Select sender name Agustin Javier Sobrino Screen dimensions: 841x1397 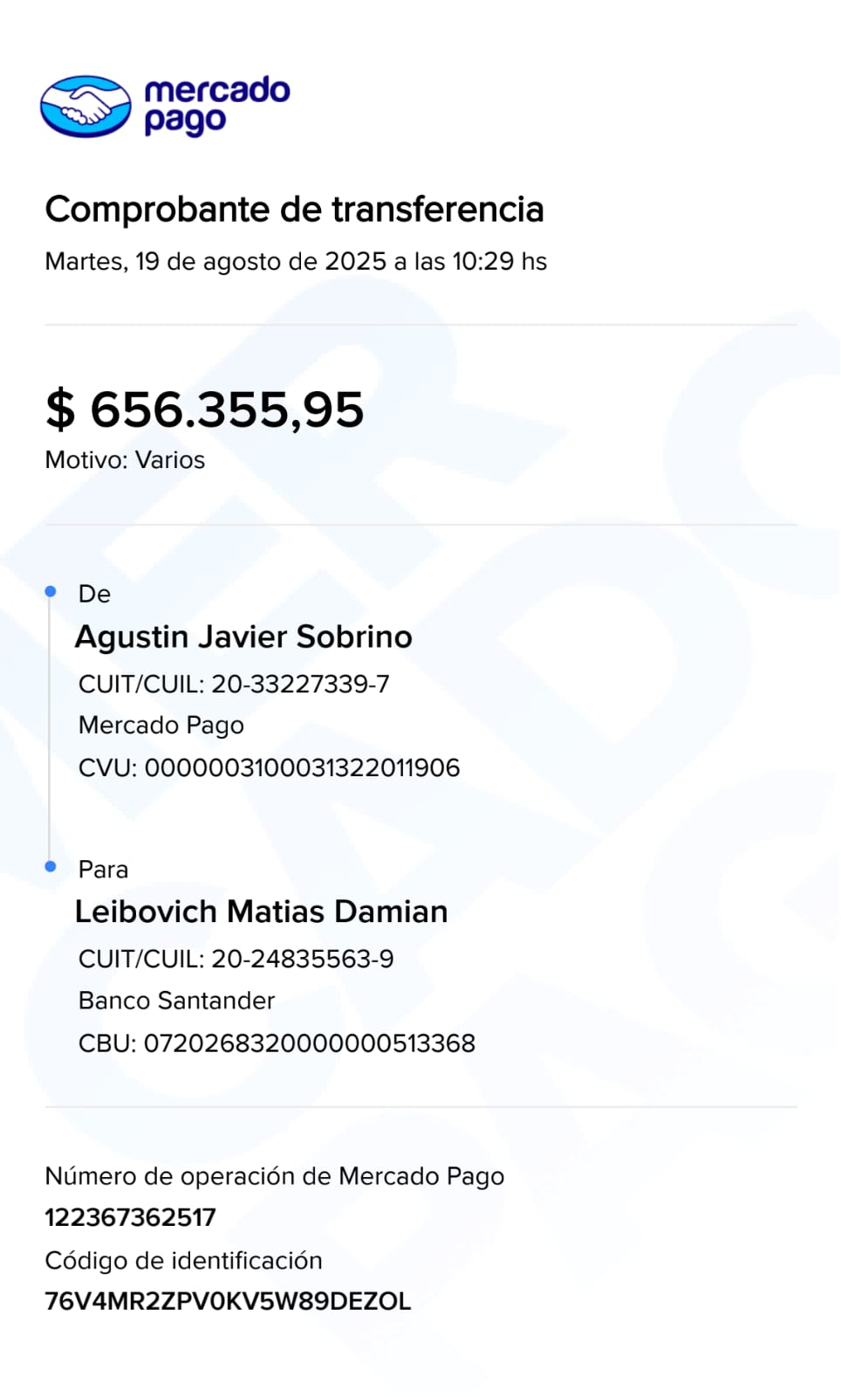coord(243,637)
